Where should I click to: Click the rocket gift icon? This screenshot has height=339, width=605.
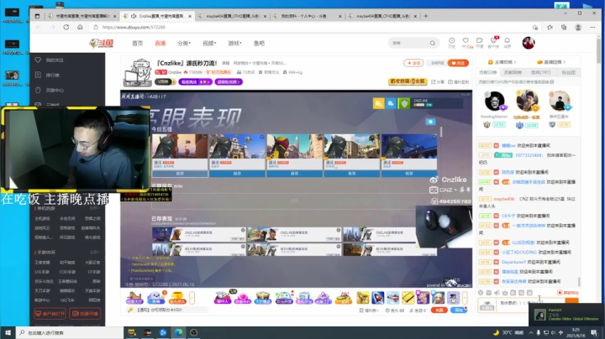(378, 298)
